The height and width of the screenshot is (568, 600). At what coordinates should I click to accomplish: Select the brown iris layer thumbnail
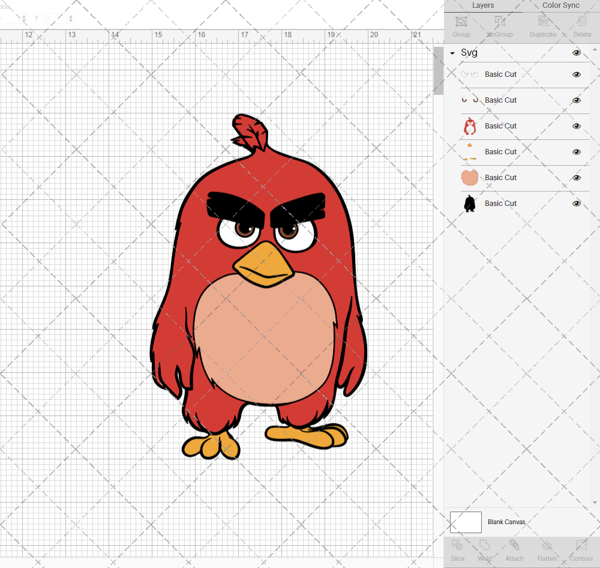(470, 100)
